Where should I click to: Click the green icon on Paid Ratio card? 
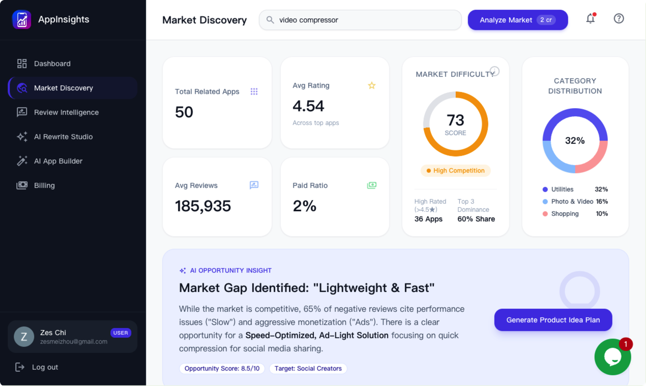point(372,185)
